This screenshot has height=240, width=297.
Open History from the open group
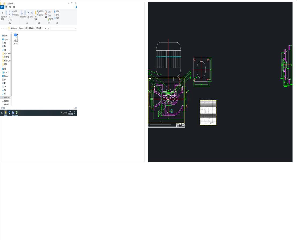[50, 19]
